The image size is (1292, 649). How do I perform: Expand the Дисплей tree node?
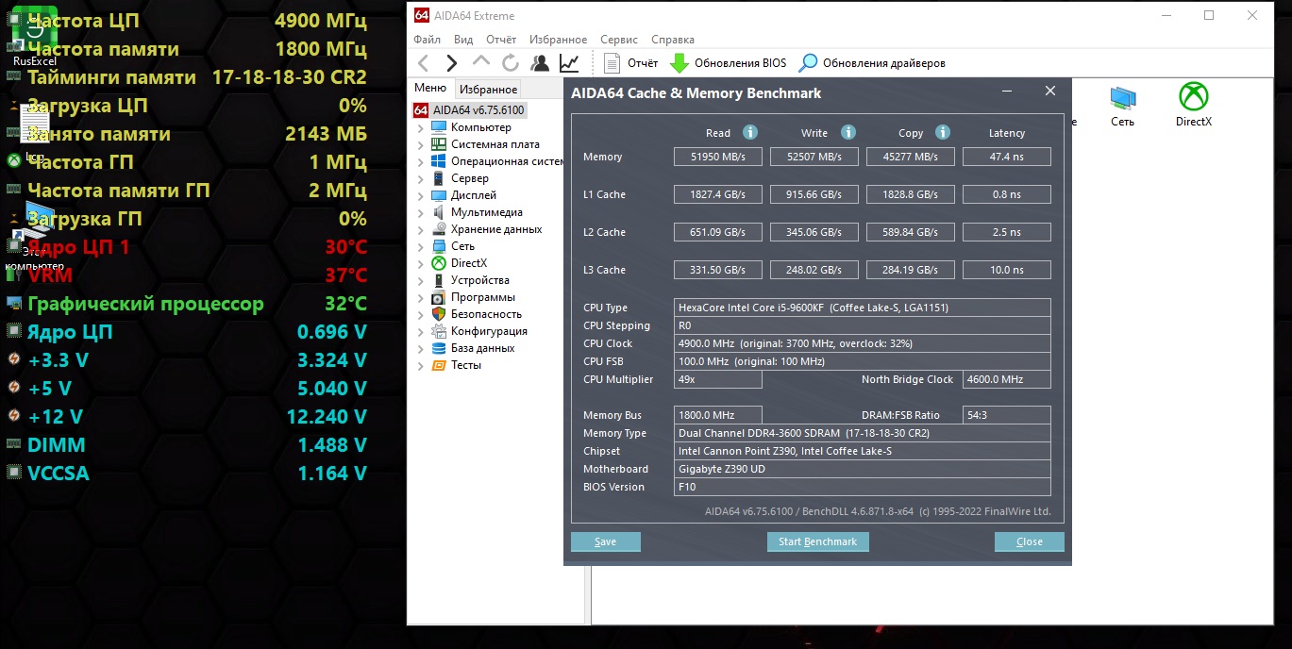(421, 195)
